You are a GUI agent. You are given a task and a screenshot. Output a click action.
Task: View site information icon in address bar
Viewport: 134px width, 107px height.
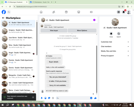click(14, 7)
